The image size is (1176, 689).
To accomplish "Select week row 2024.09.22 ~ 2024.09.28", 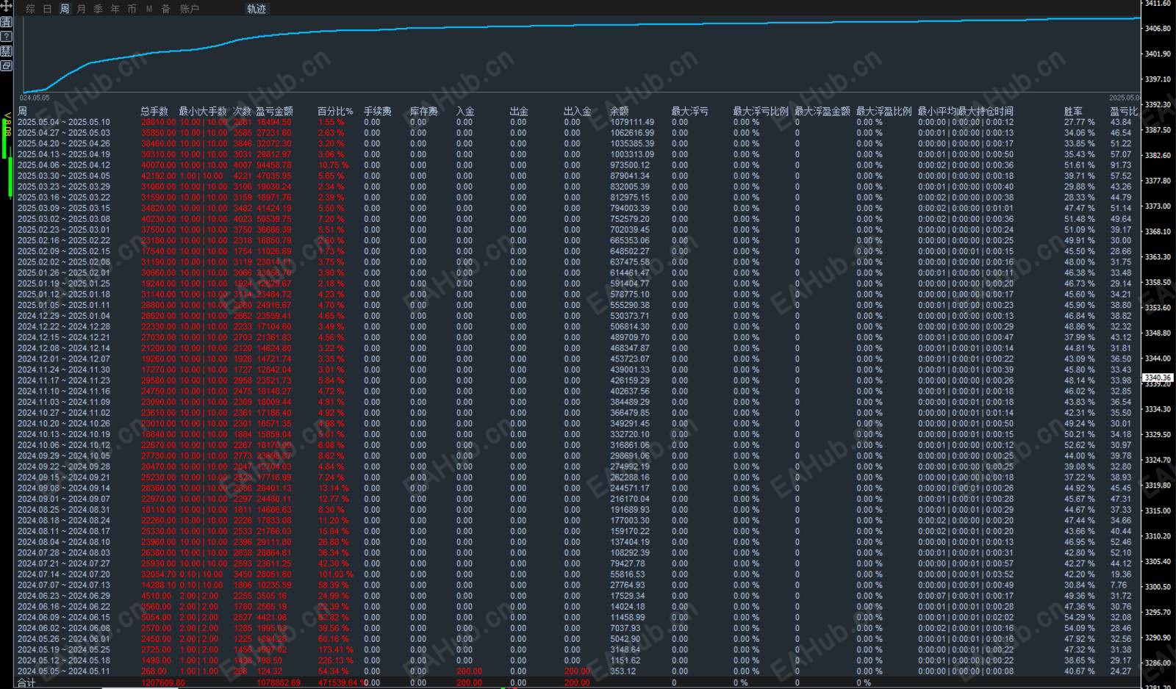I will (64, 466).
